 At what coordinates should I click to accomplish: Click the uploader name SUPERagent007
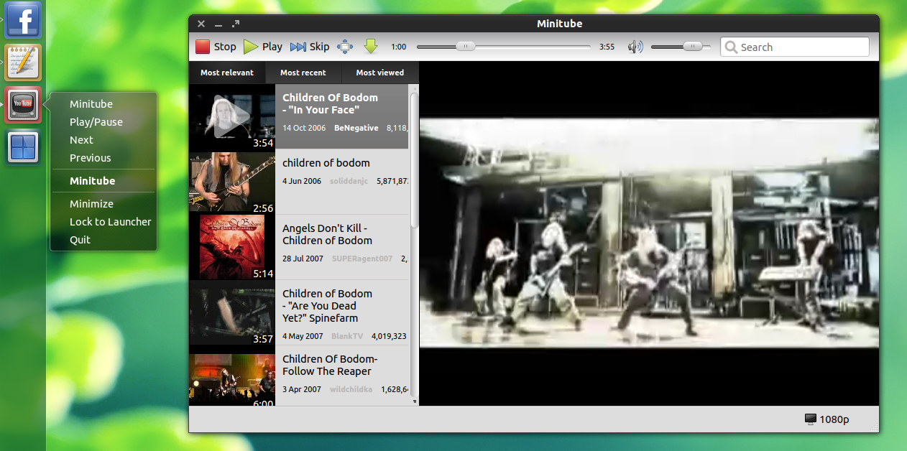(x=363, y=259)
